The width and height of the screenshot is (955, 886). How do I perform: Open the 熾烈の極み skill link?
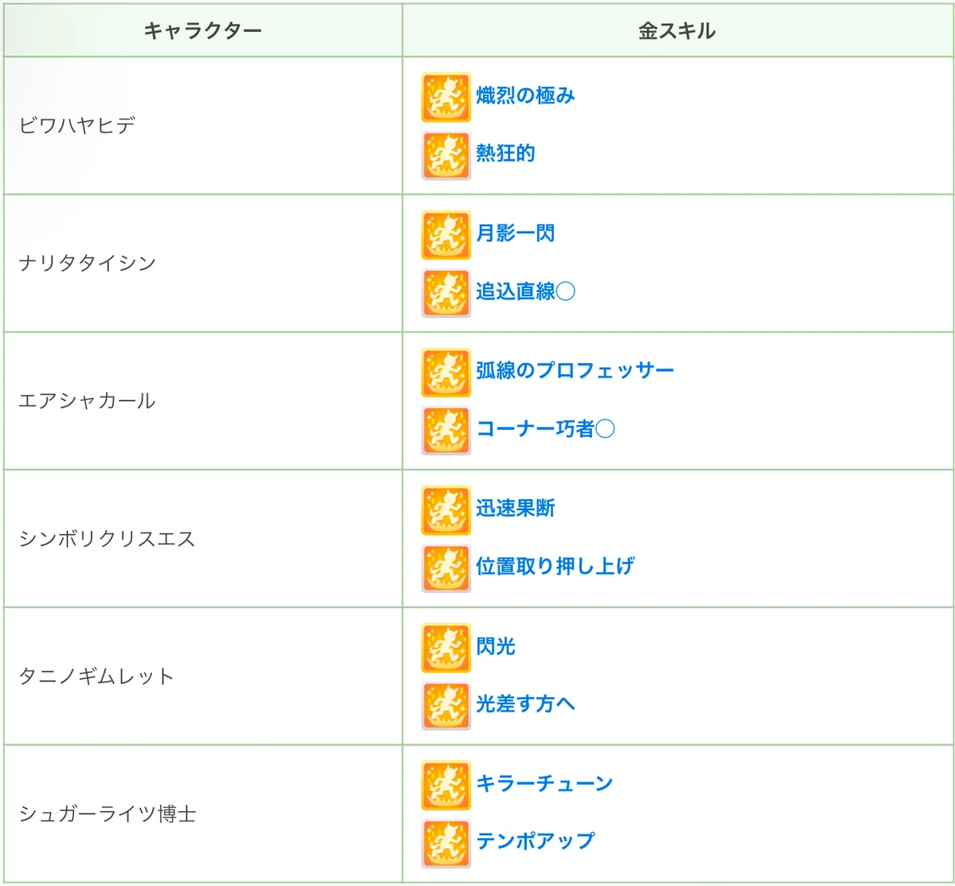point(525,96)
